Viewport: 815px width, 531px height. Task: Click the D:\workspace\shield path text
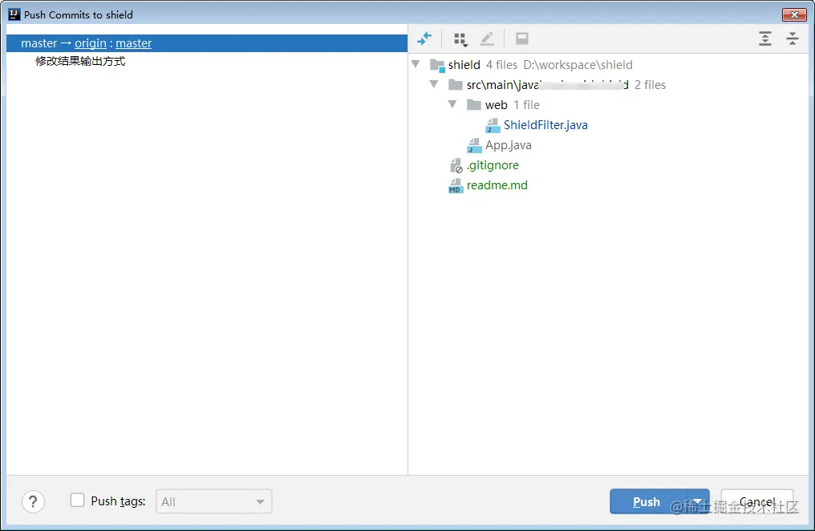point(578,65)
